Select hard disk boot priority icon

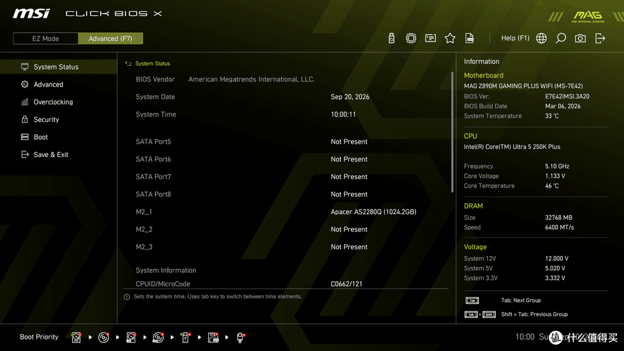click(76, 337)
